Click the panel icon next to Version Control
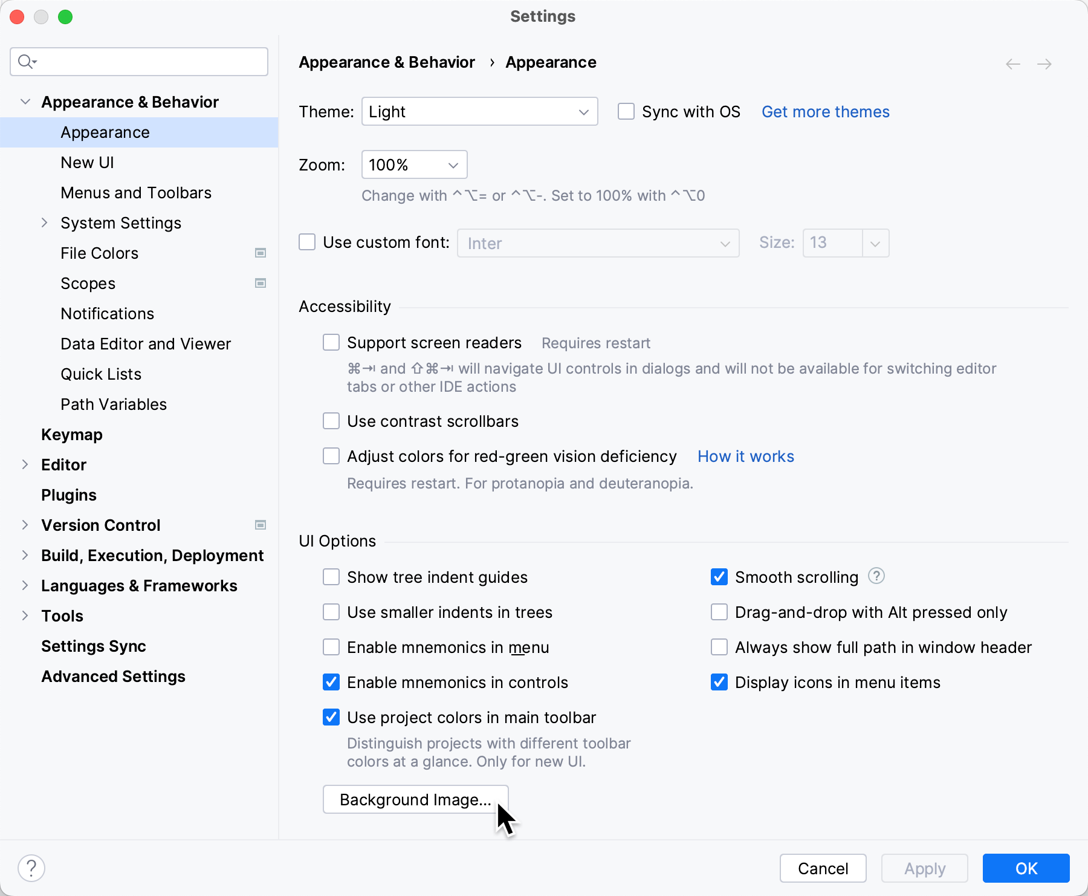Screen dimensions: 1088x896 point(260,525)
